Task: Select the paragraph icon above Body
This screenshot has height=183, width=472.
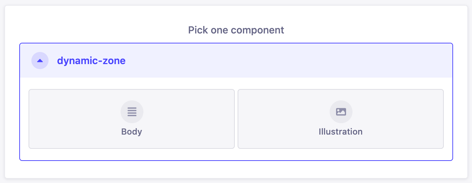Action: click(132, 112)
